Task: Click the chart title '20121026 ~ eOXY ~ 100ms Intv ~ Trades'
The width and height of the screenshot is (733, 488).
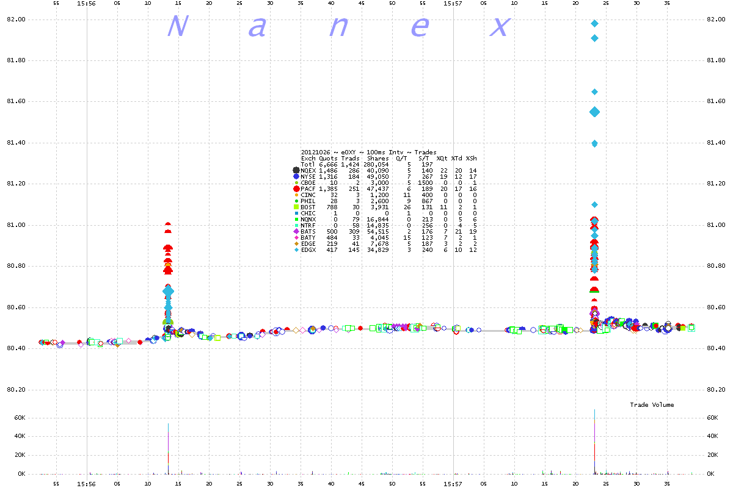Action: tap(368, 152)
